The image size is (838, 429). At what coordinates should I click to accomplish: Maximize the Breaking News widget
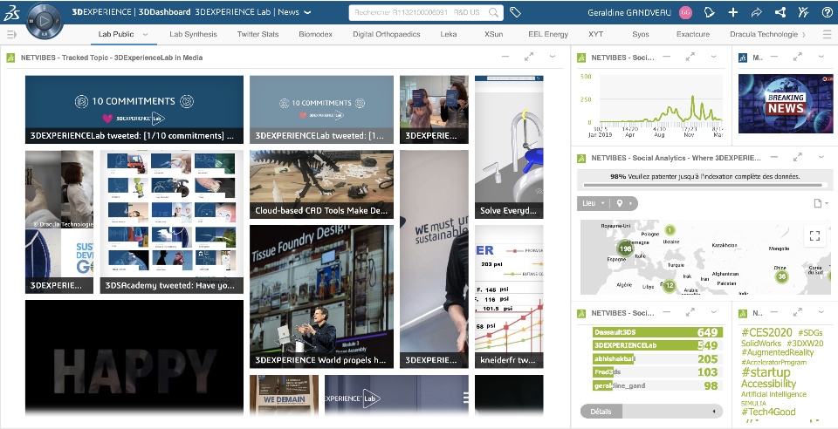(x=798, y=57)
